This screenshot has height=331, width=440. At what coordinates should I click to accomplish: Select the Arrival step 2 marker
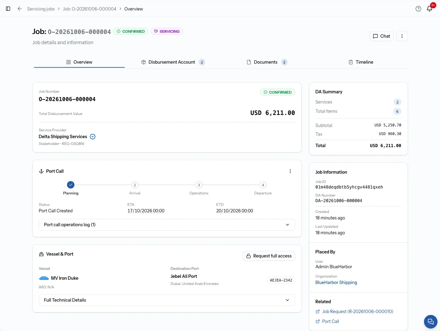point(135,185)
